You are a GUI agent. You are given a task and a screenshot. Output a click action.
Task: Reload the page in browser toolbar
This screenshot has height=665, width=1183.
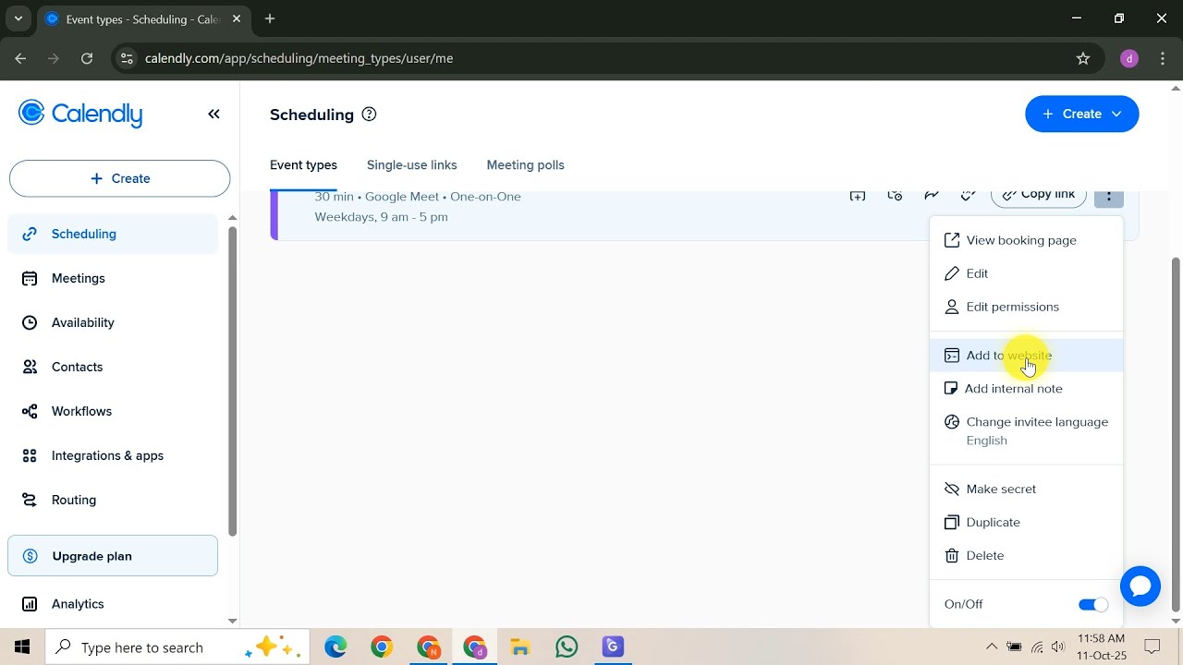[87, 58]
